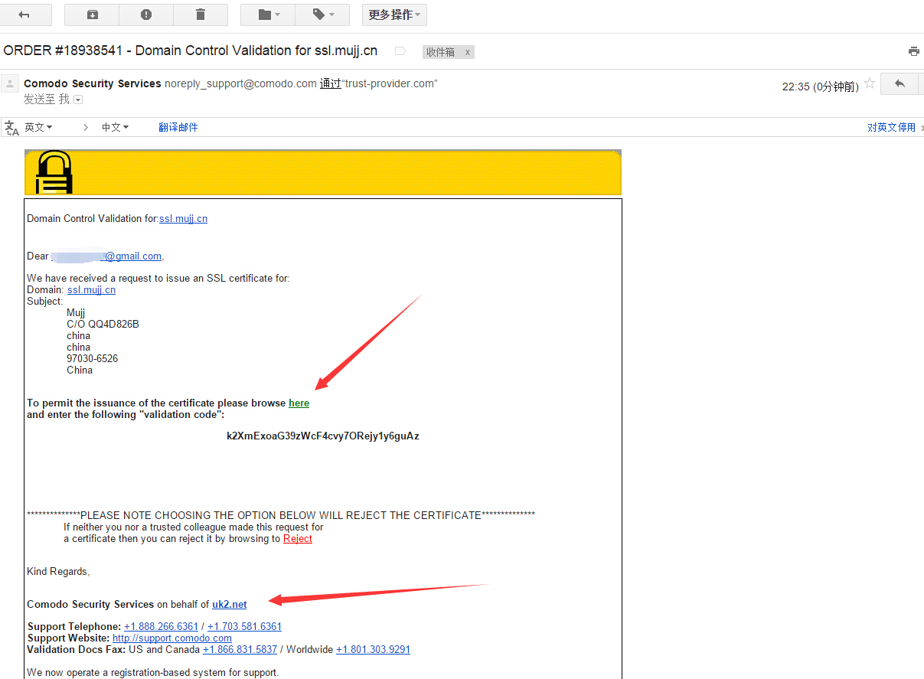Follow the green "here" validation link
Image resolution: width=924 pixels, height=679 pixels.
coord(299,403)
